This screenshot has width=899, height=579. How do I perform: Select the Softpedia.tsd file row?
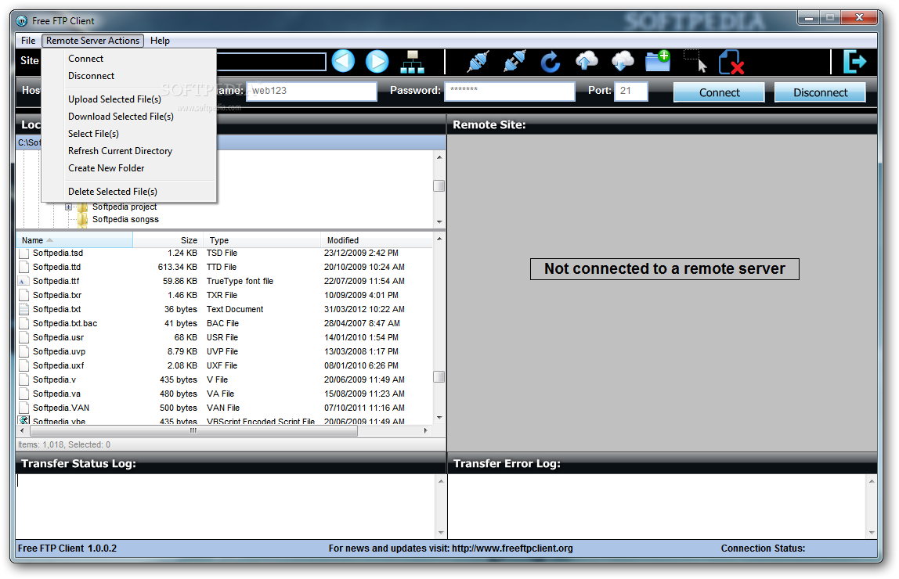click(225, 254)
